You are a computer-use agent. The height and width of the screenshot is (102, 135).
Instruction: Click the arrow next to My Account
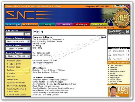pos(129,59)
